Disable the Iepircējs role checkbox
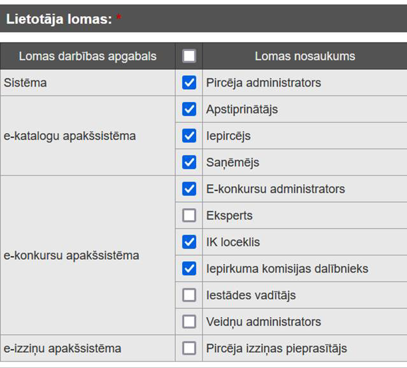The height and width of the screenshot is (368, 407). coord(189,136)
